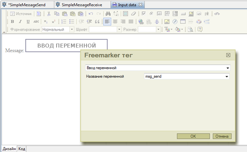Insert an image via picture icon
This screenshot has width=247, height=152.
[167, 22]
